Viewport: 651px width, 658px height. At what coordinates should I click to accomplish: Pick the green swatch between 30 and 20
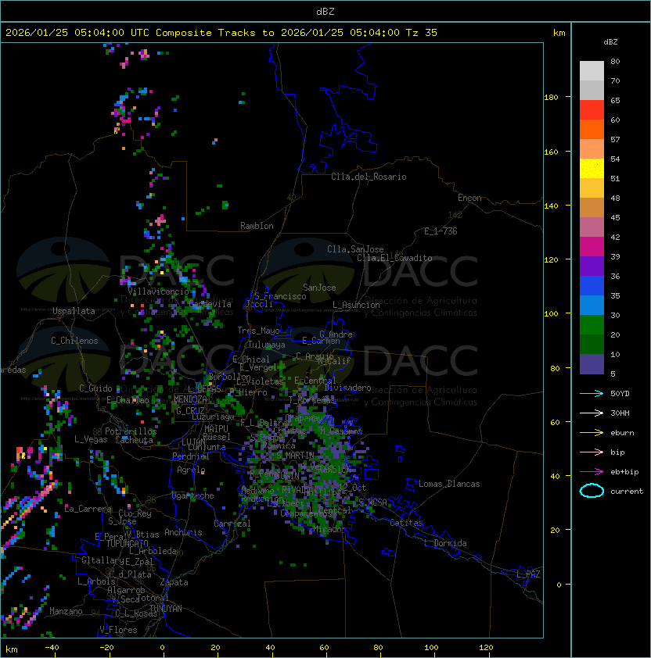click(x=592, y=325)
